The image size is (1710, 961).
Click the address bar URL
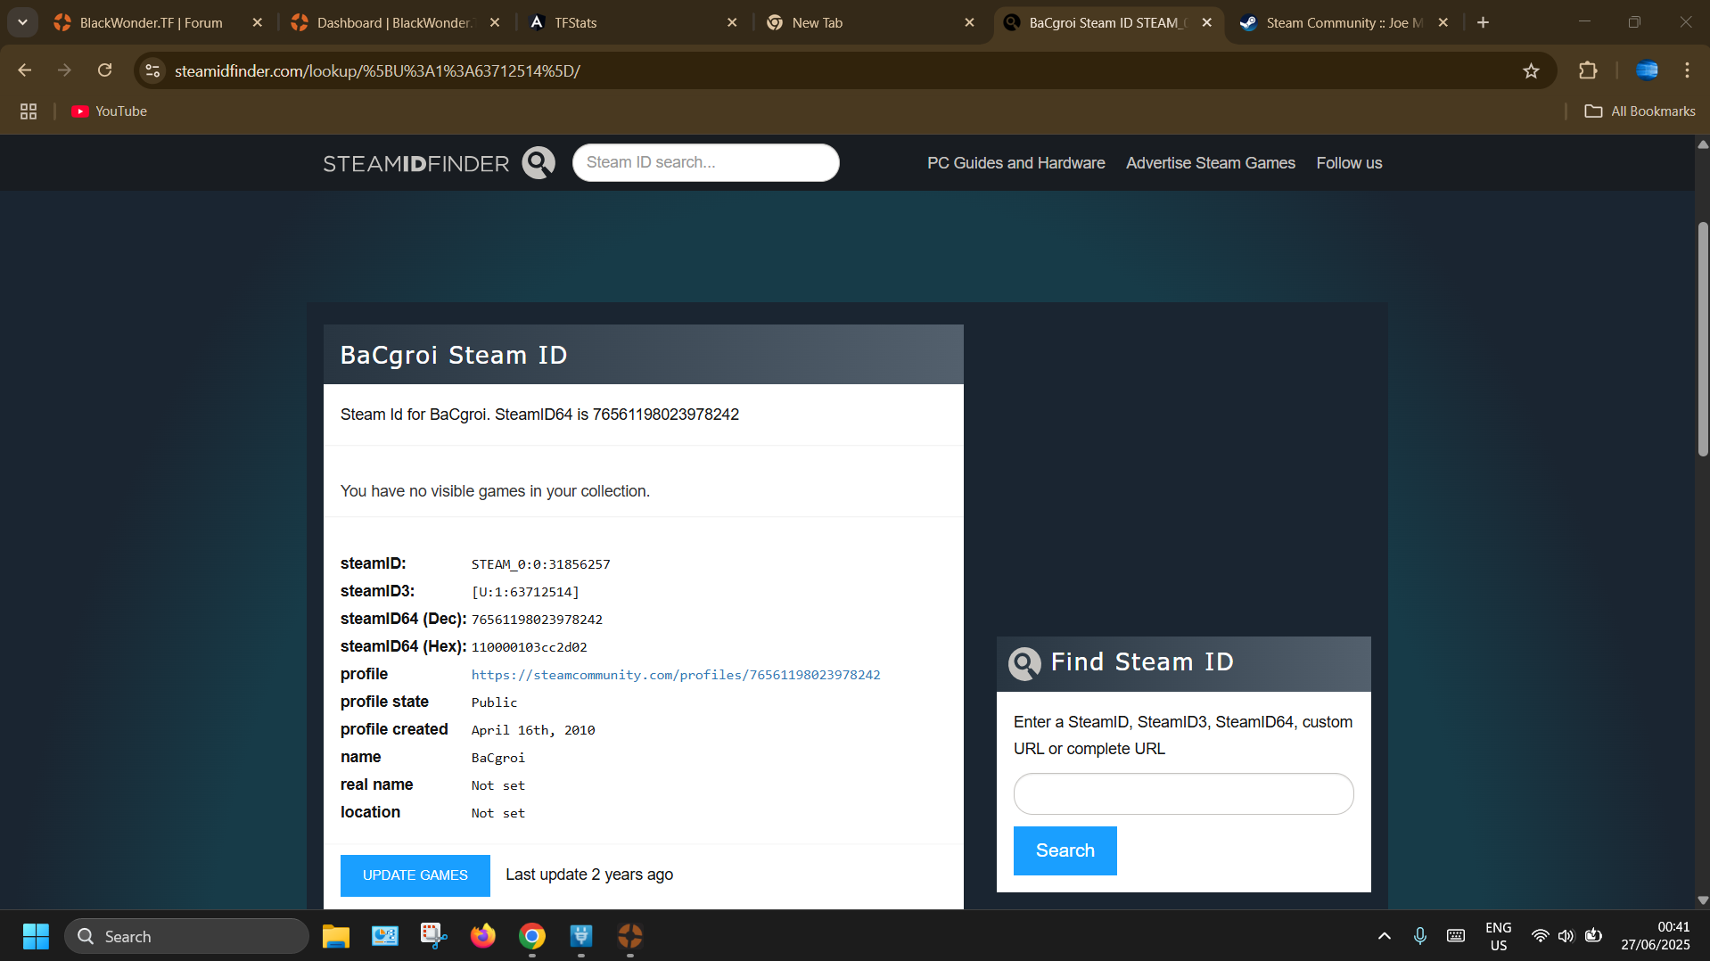coord(377,71)
